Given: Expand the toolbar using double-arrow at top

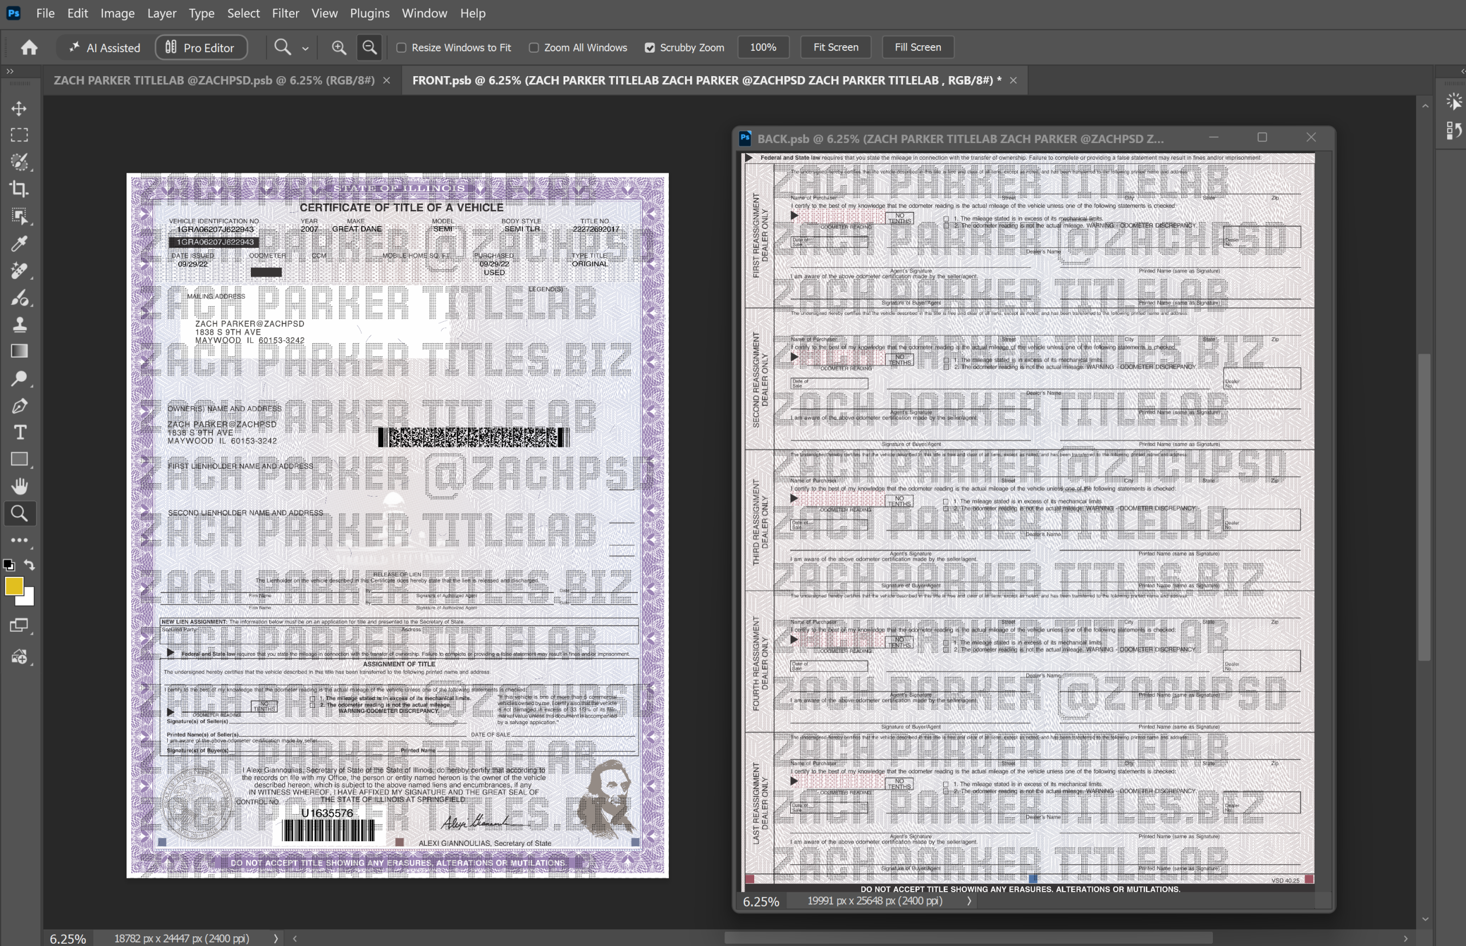Looking at the screenshot, I should 10,72.
